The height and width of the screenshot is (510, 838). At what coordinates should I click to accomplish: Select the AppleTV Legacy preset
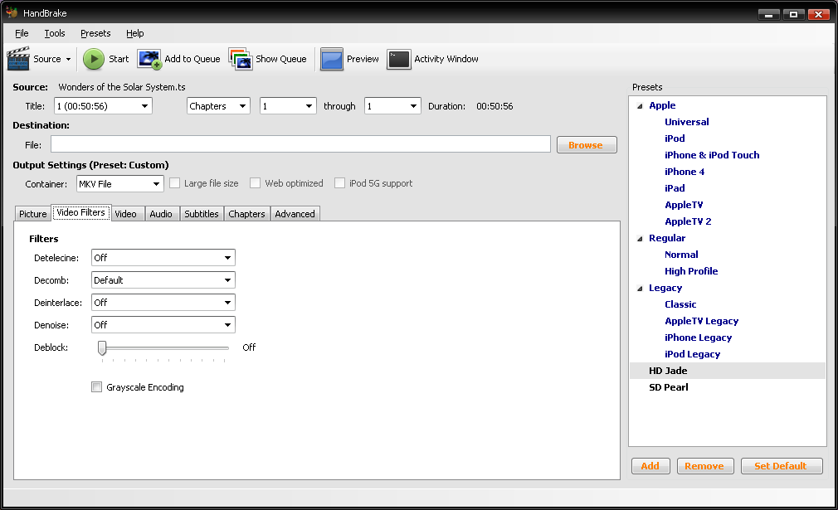pyautogui.click(x=702, y=320)
